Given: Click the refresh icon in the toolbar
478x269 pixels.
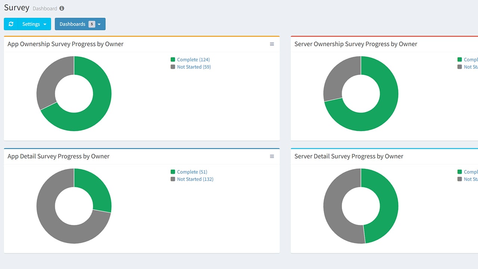Looking at the screenshot, I should tap(10, 24).
